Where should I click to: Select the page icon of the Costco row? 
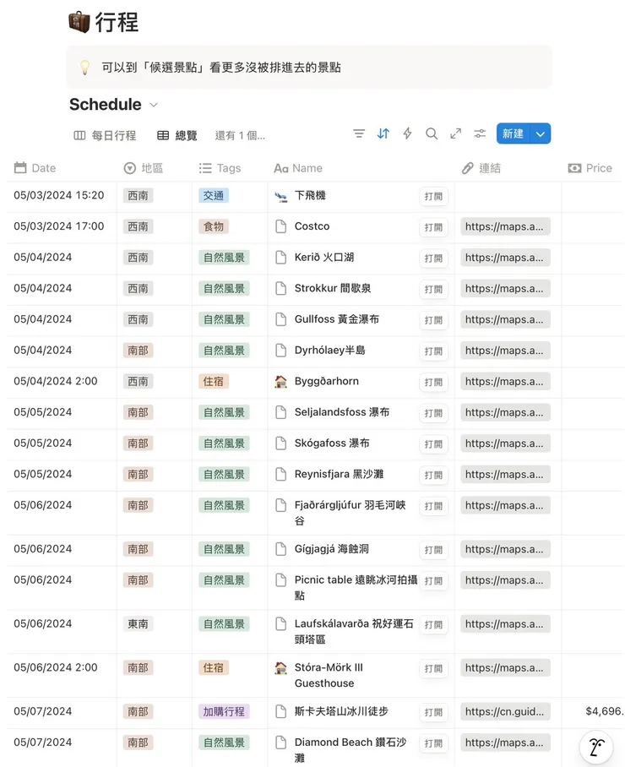click(280, 226)
